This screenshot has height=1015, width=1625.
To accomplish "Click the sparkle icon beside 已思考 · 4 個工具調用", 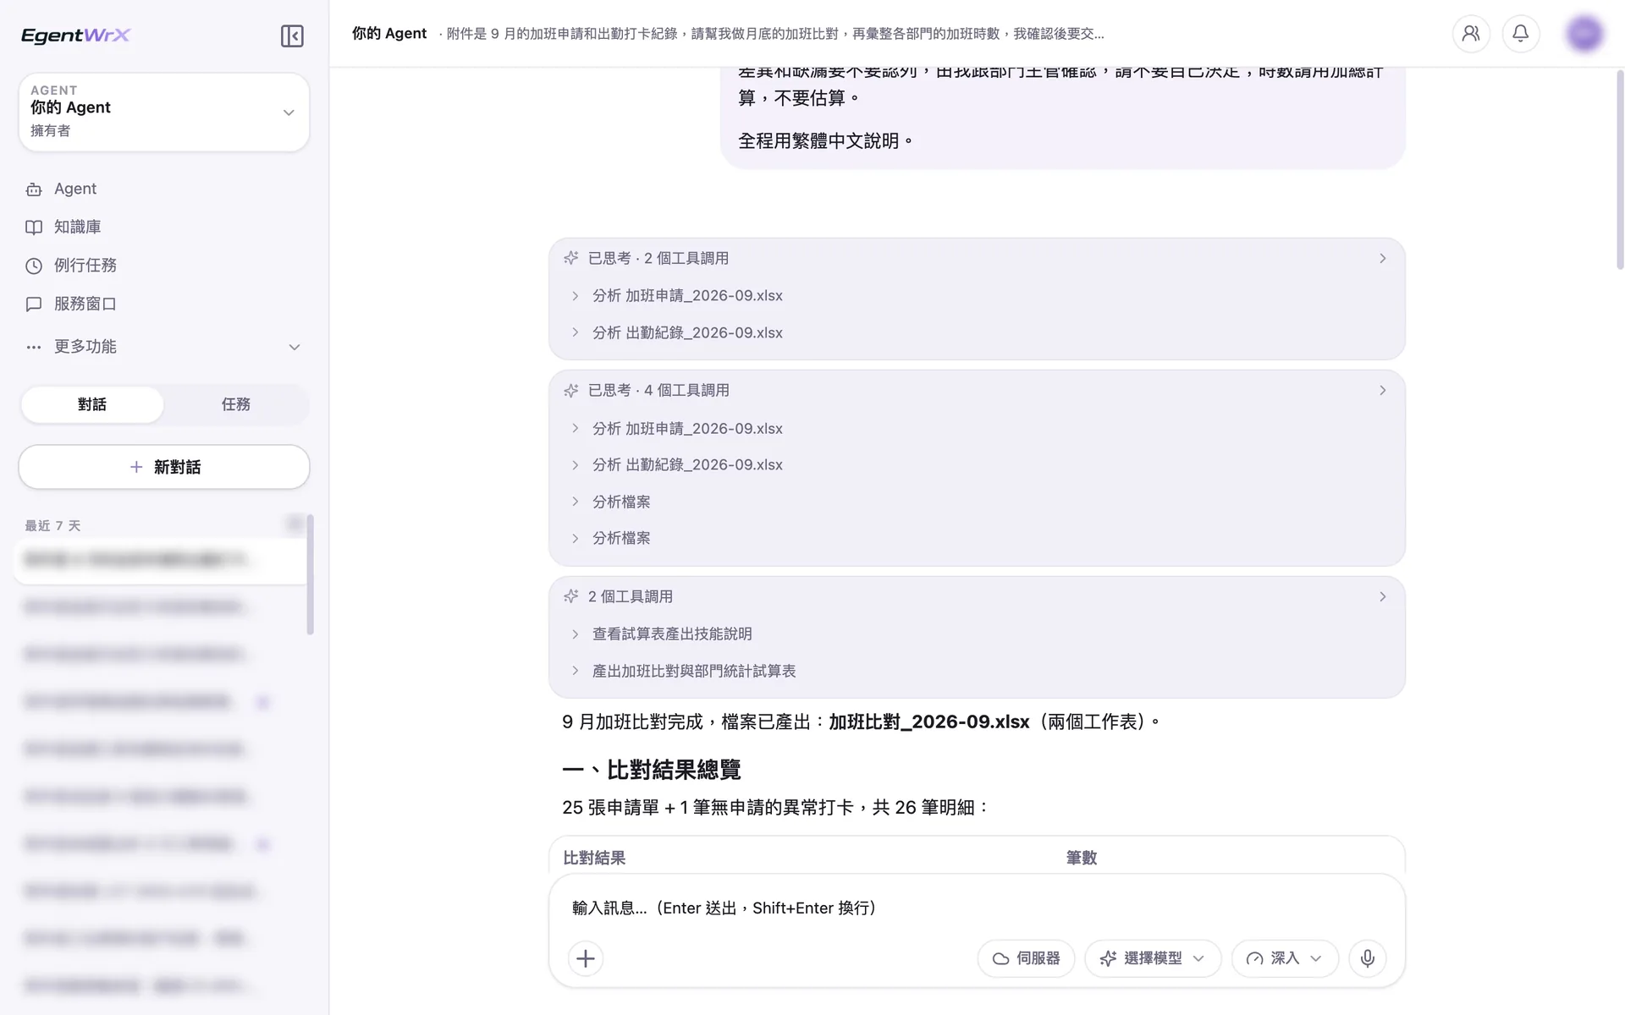I will 571,390.
